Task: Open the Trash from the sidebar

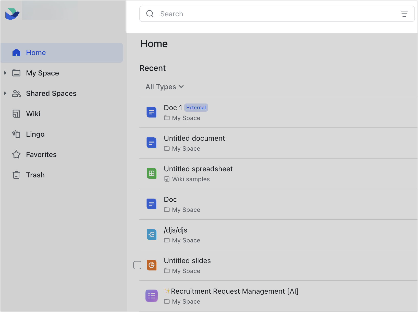Action: [x=35, y=175]
